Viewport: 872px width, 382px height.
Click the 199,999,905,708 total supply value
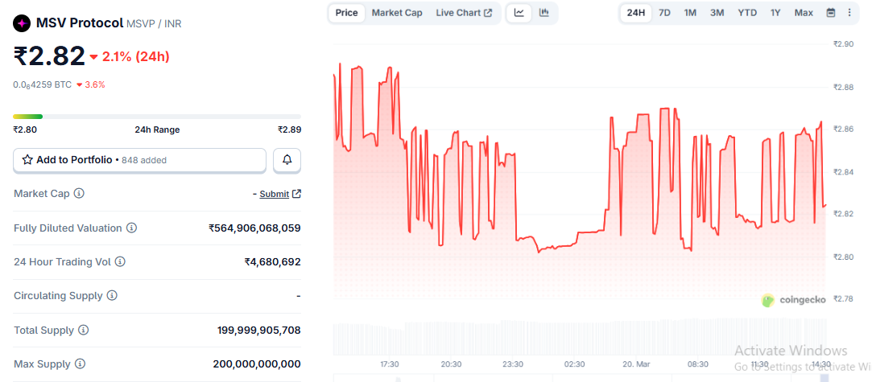click(x=259, y=330)
